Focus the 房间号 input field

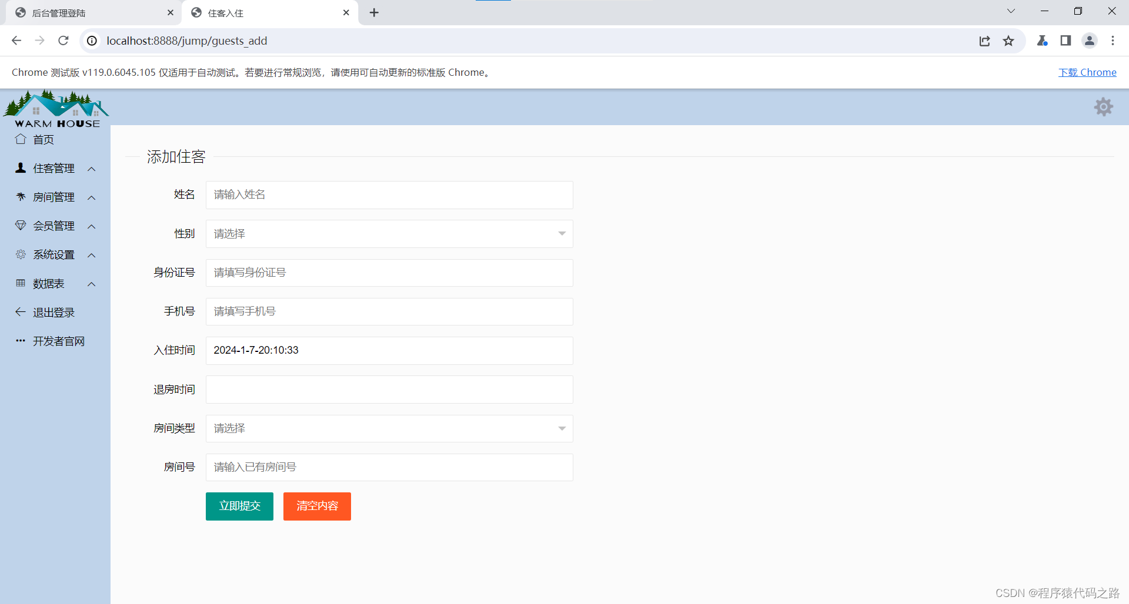click(389, 467)
